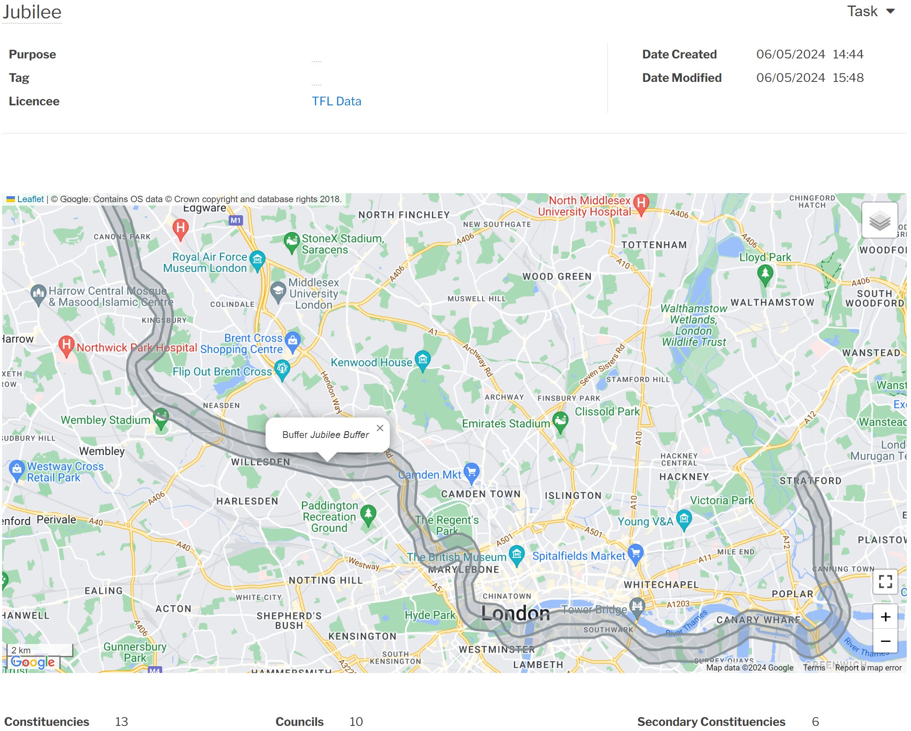The image size is (911, 731).
Task: Select Paddington Recreation Ground marker
Action: [x=368, y=516]
